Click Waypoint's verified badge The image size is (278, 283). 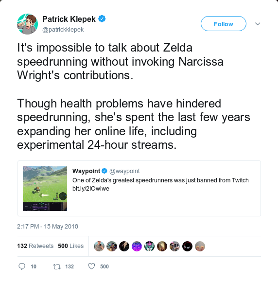104,171
